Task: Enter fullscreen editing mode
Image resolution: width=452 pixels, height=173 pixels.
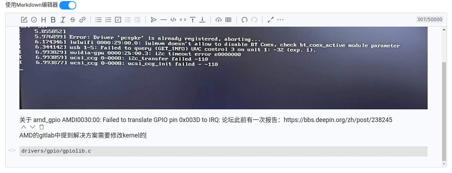Action: (x=271, y=20)
